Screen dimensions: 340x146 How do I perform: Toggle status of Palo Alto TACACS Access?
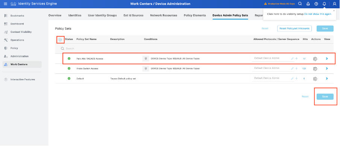point(69,59)
